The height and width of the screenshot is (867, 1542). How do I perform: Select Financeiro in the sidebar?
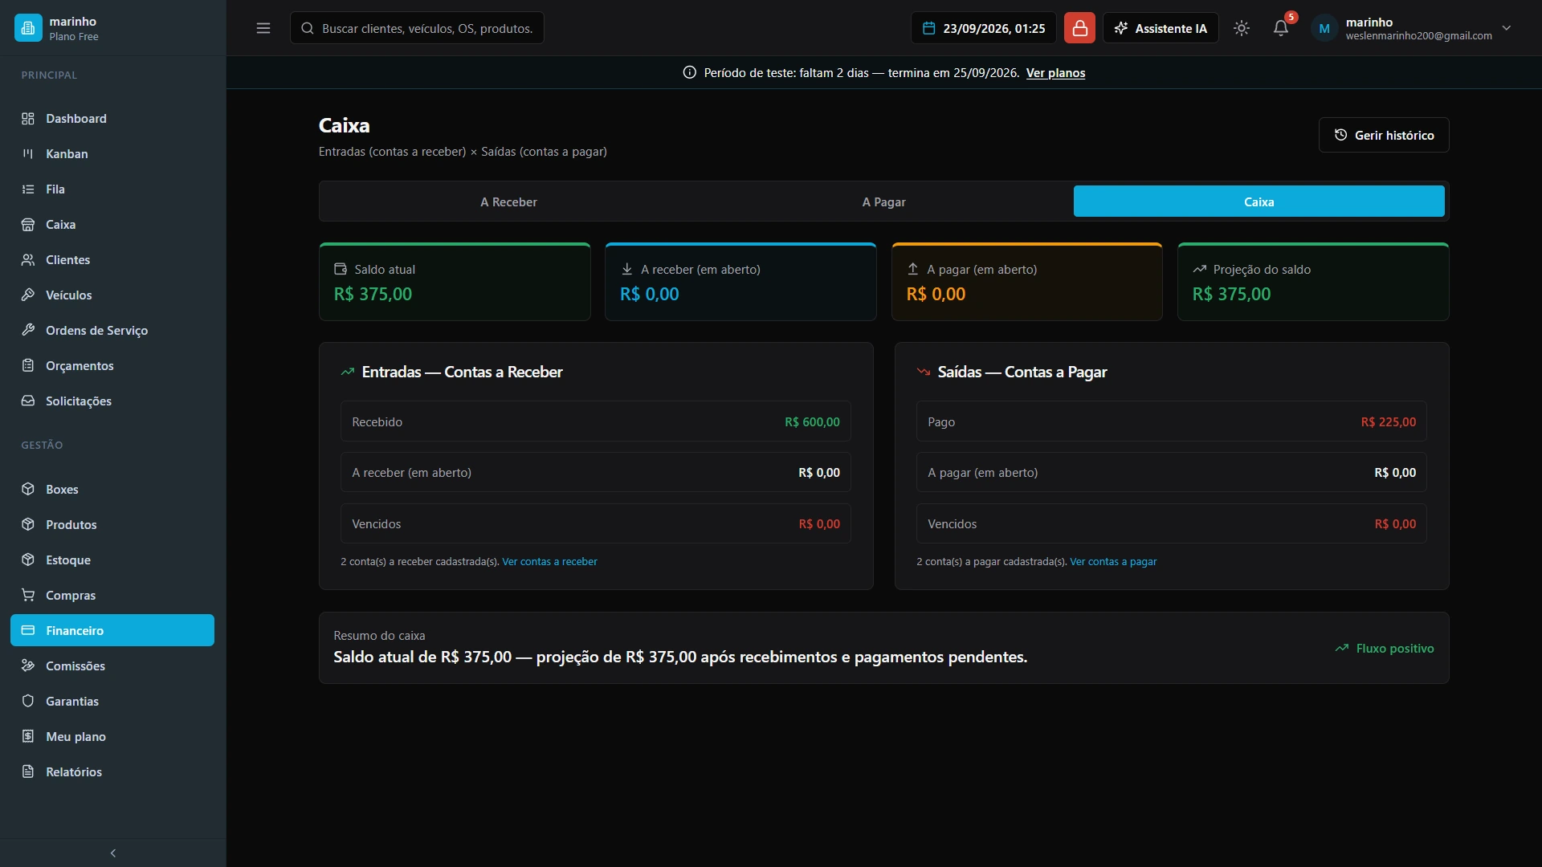click(112, 630)
